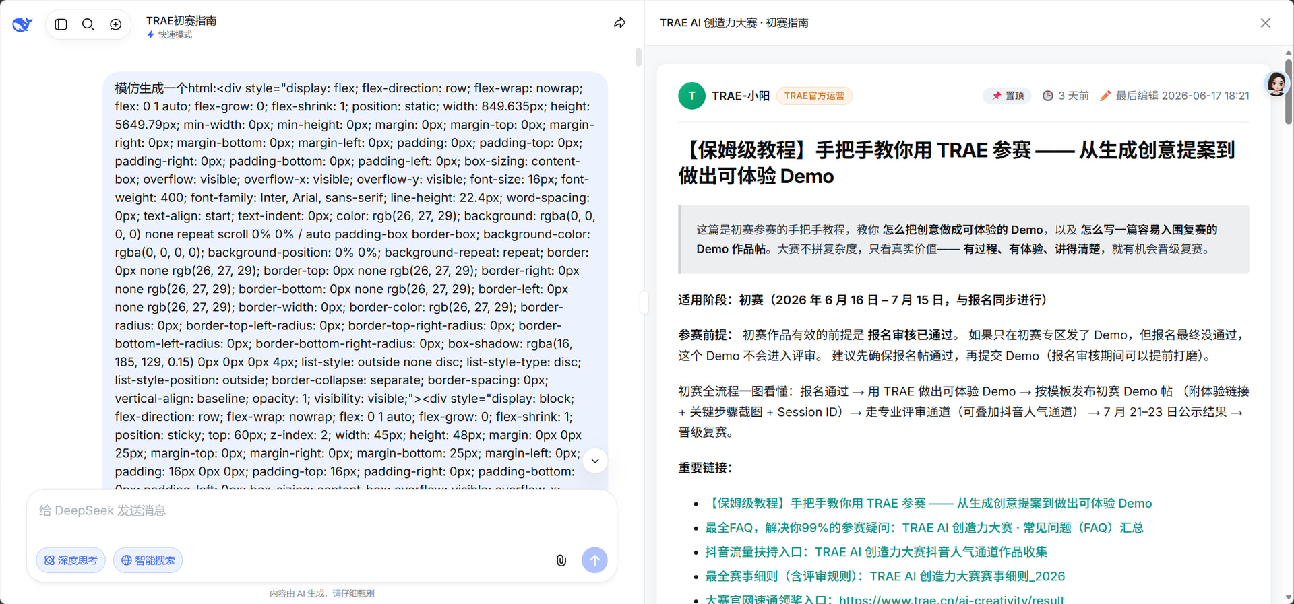Click the 重要链接： heading
Viewport: 1294px width, 604px height.
[x=705, y=468]
